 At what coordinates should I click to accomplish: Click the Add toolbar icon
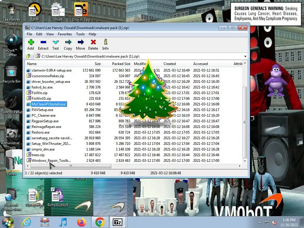pos(31,42)
